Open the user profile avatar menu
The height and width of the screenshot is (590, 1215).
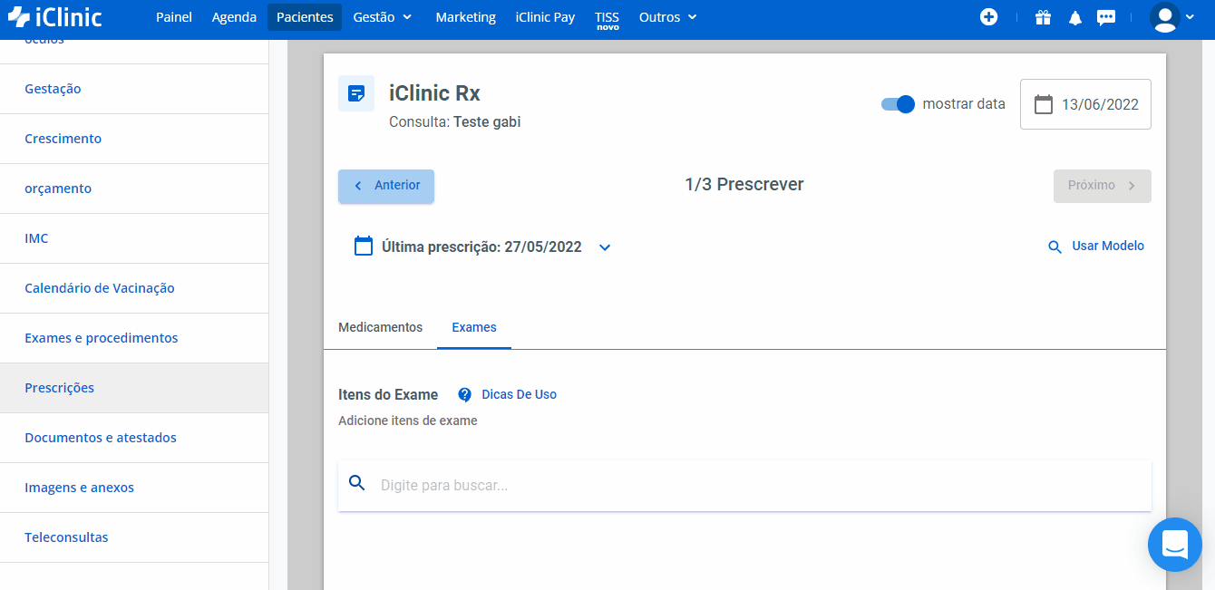point(1172,17)
